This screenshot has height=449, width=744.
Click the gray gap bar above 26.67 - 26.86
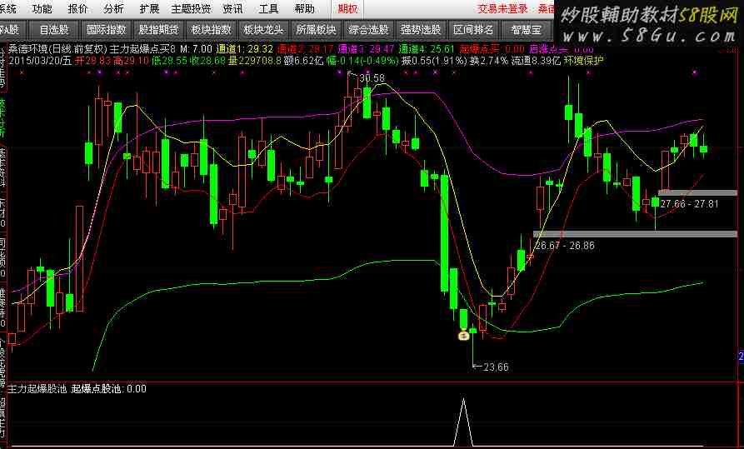tap(635, 234)
